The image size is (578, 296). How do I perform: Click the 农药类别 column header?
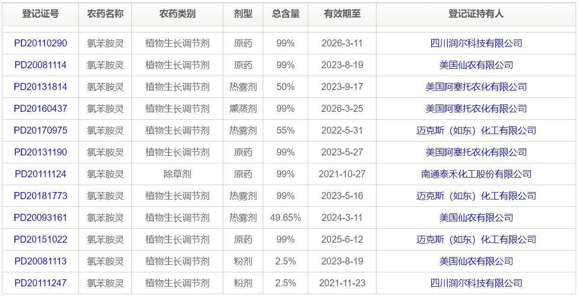pos(177,14)
